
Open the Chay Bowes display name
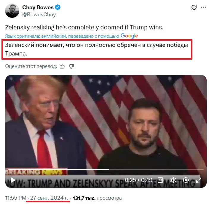38,7
